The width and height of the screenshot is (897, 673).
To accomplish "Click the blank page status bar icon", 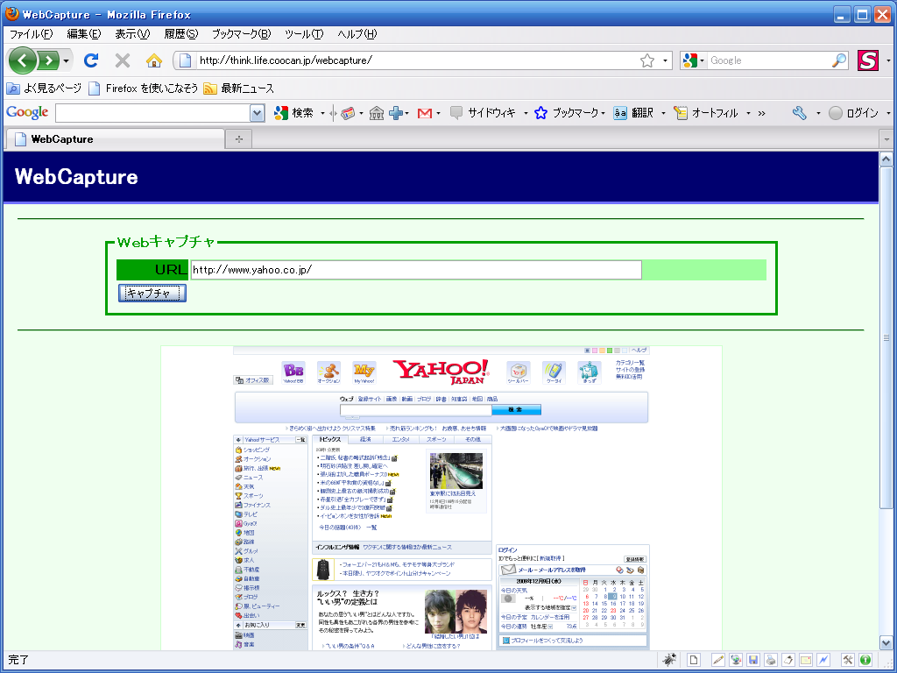I will click(694, 660).
